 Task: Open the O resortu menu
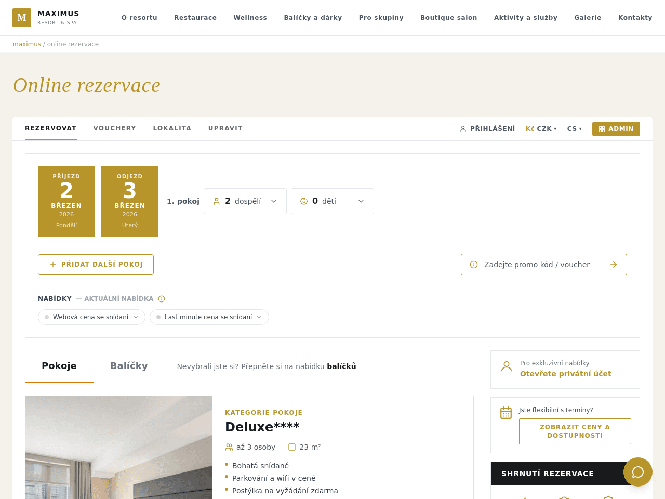pos(139,18)
